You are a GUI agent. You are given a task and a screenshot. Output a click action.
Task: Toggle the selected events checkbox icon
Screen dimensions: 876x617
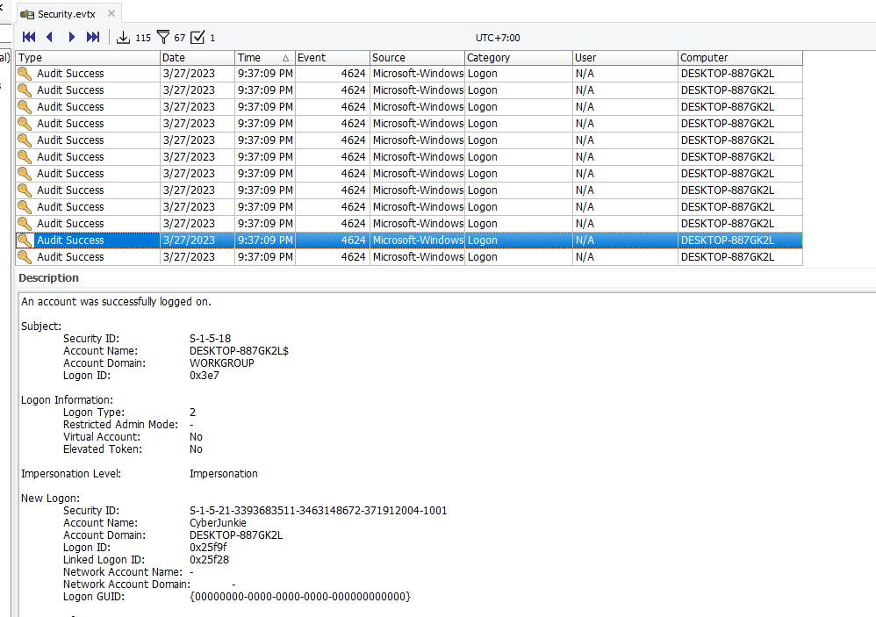pos(197,37)
